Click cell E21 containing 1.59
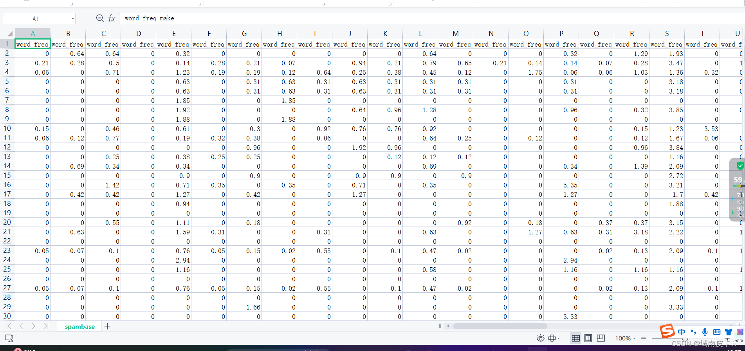Image resolution: width=745 pixels, height=351 pixels. pos(174,232)
